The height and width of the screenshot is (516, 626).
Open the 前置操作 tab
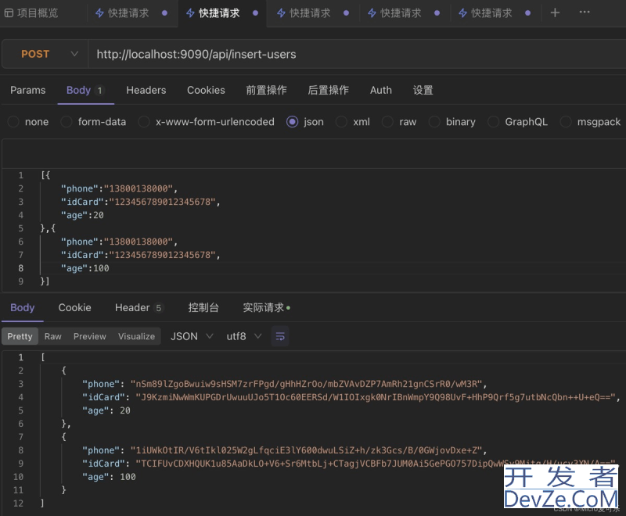click(x=266, y=90)
